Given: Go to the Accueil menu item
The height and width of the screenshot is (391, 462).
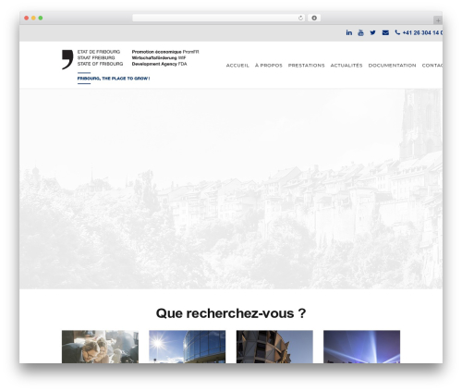Looking at the screenshot, I should click(x=237, y=66).
